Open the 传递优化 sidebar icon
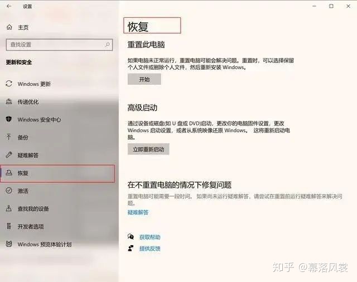Screen dimensions: 357x282 pyautogui.click(x=9, y=101)
